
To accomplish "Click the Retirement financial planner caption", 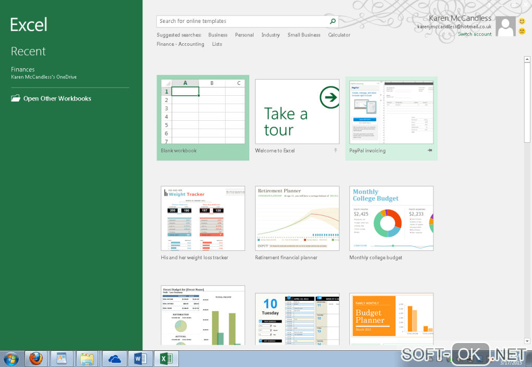I will pos(286,258).
